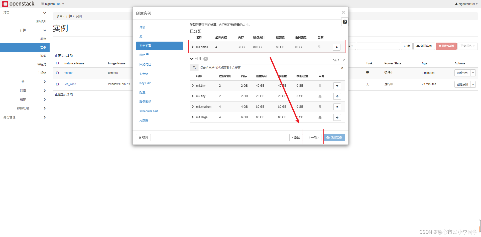Focus the instances filter text box
The width and height of the screenshot is (481, 237).
(378, 46)
